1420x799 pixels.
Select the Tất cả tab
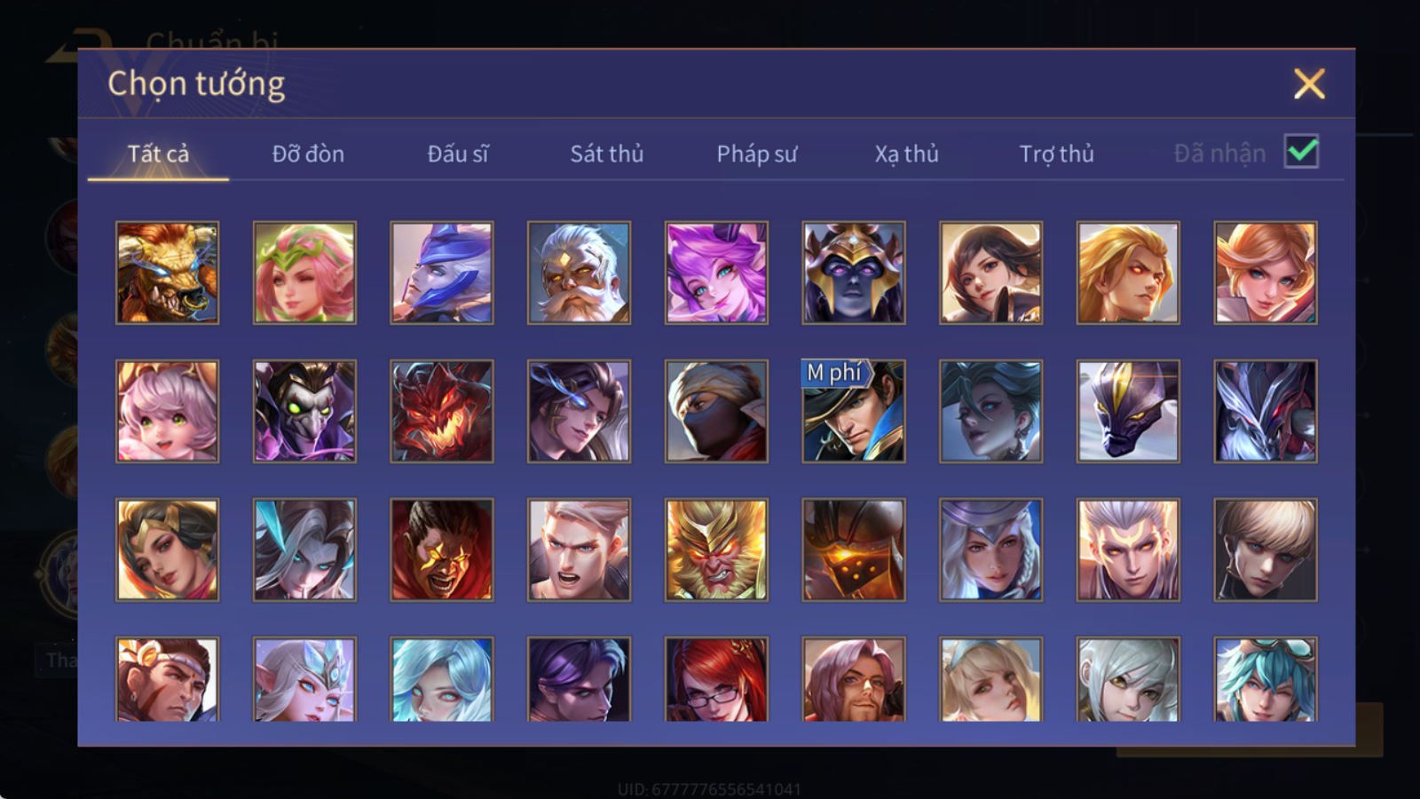[158, 154]
